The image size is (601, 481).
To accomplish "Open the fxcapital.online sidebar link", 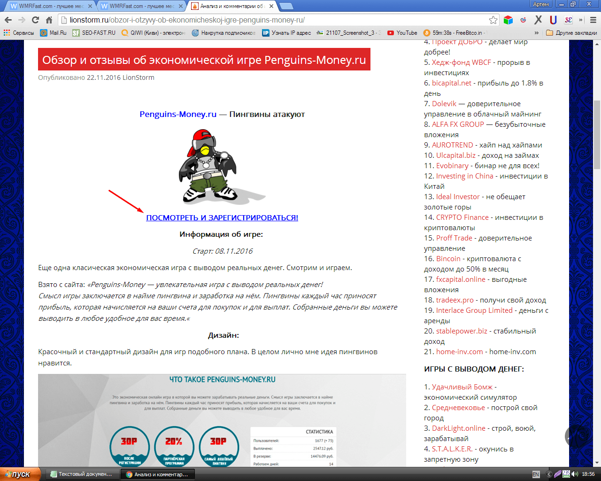I will (x=461, y=279).
